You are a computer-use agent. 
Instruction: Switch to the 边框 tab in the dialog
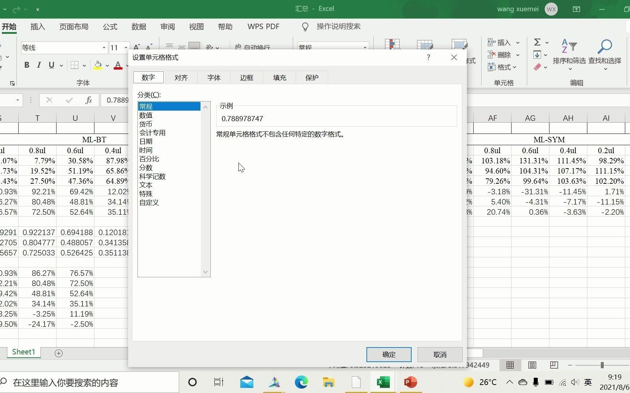246,77
